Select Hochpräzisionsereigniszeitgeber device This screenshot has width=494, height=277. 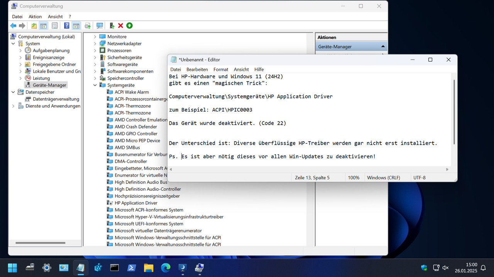click(x=147, y=196)
